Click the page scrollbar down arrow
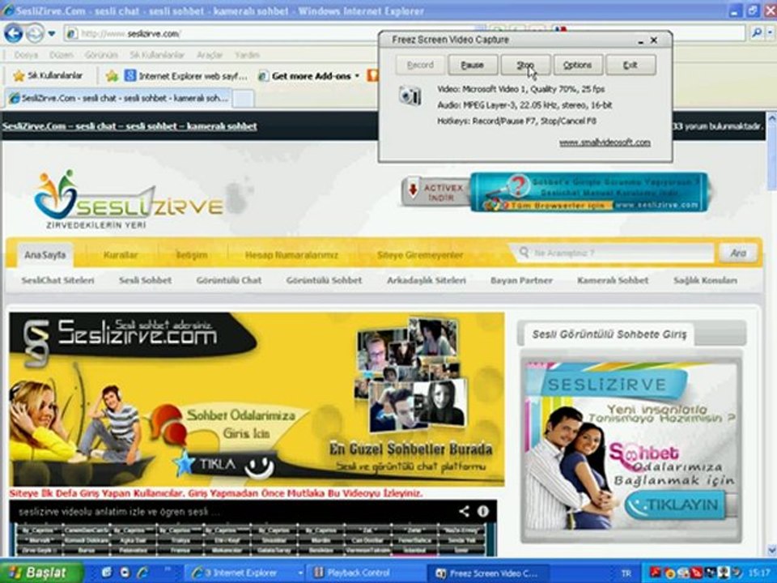777x583 pixels. pyautogui.click(x=771, y=550)
